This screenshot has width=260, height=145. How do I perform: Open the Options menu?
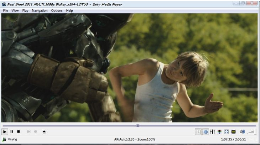coord(57,11)
